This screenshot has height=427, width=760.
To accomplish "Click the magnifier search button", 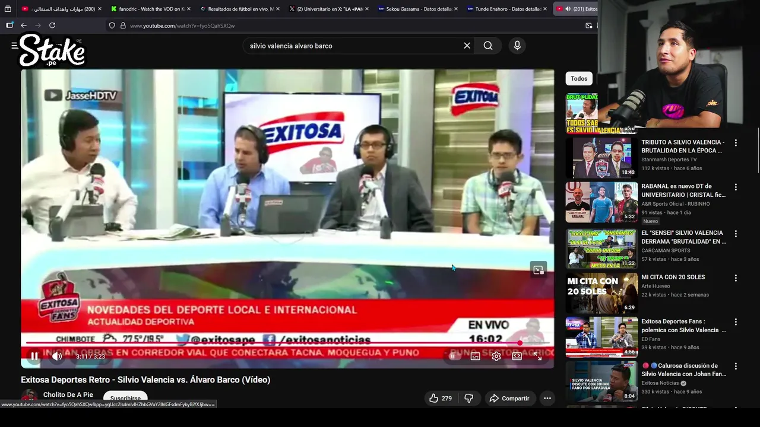I will pyautogui.click(x=488, y=46).
